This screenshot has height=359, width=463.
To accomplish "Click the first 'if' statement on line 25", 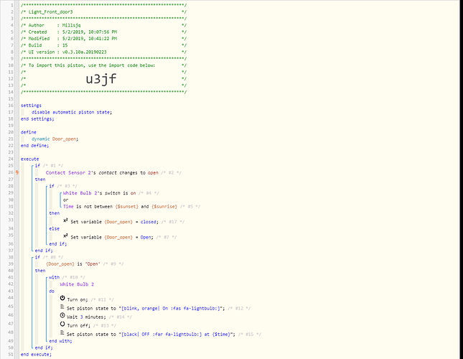I will pyautogui.click(x=37, y=166).
